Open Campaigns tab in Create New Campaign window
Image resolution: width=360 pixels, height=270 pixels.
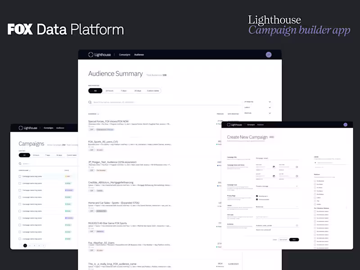[x=251, y=125]
